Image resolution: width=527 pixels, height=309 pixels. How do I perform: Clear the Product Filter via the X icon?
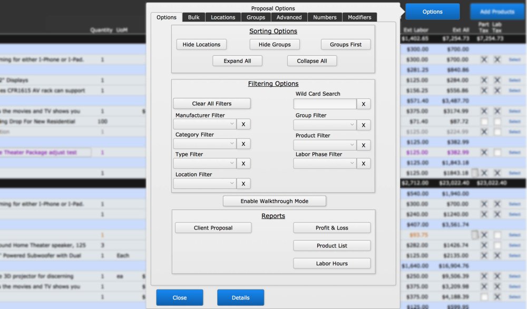(x=363, y=145)
